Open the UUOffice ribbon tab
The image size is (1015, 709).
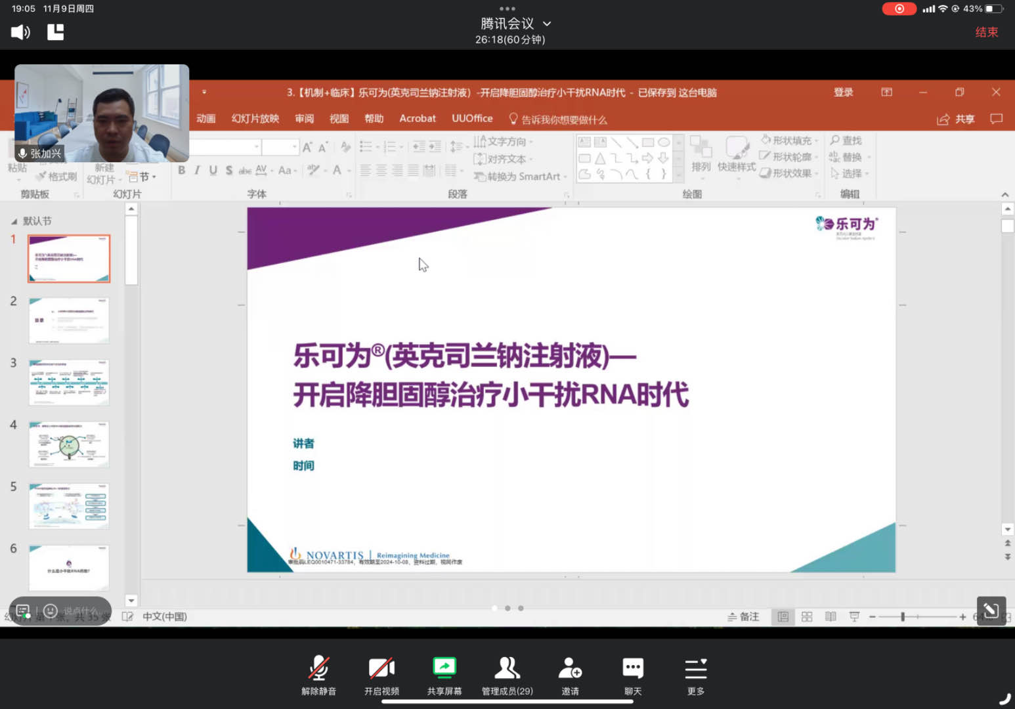click(x=472, y=119)
